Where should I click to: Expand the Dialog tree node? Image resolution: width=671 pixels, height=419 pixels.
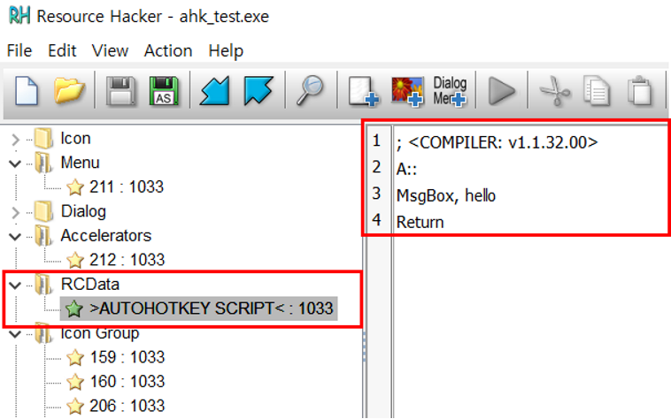[15, 212]
